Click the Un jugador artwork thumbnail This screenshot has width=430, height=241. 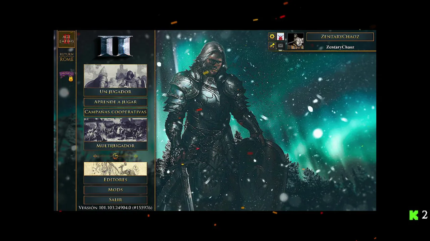point(115,76)
